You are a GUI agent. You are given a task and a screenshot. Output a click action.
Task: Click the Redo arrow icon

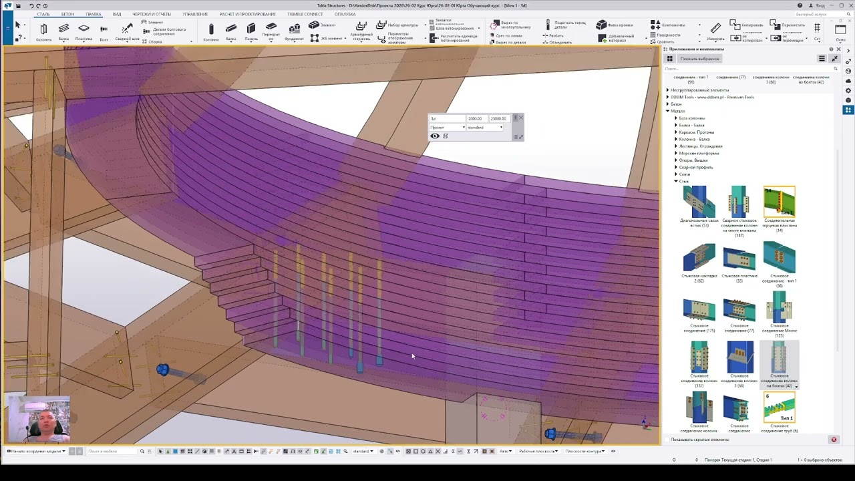tap(38, 5)
